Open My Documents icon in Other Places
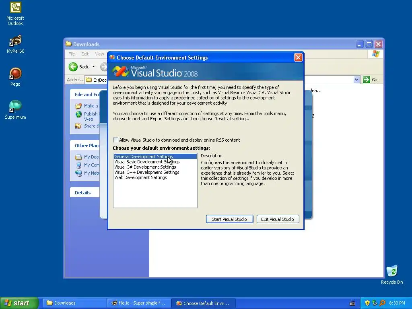This screenshot has width=412, height=309. coord(78,157)
